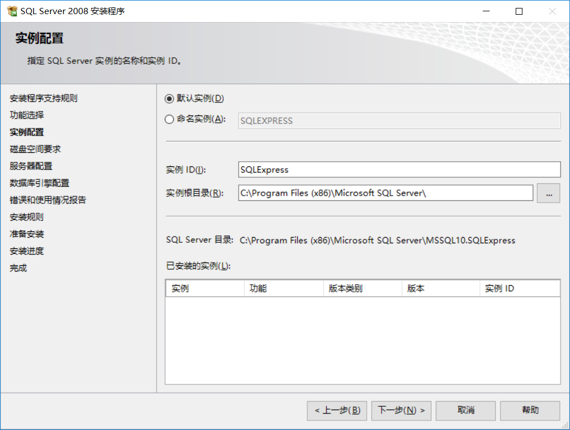Select the 错误和使用情况报告 step
The image size is (570, 430).
pos(48,200)
